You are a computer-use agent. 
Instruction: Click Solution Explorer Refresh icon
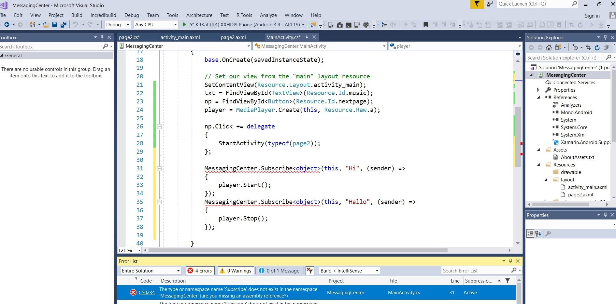597,47
